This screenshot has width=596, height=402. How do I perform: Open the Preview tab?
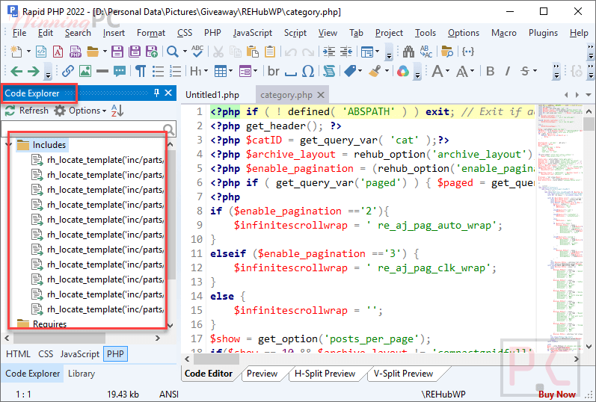coord(262,374)
